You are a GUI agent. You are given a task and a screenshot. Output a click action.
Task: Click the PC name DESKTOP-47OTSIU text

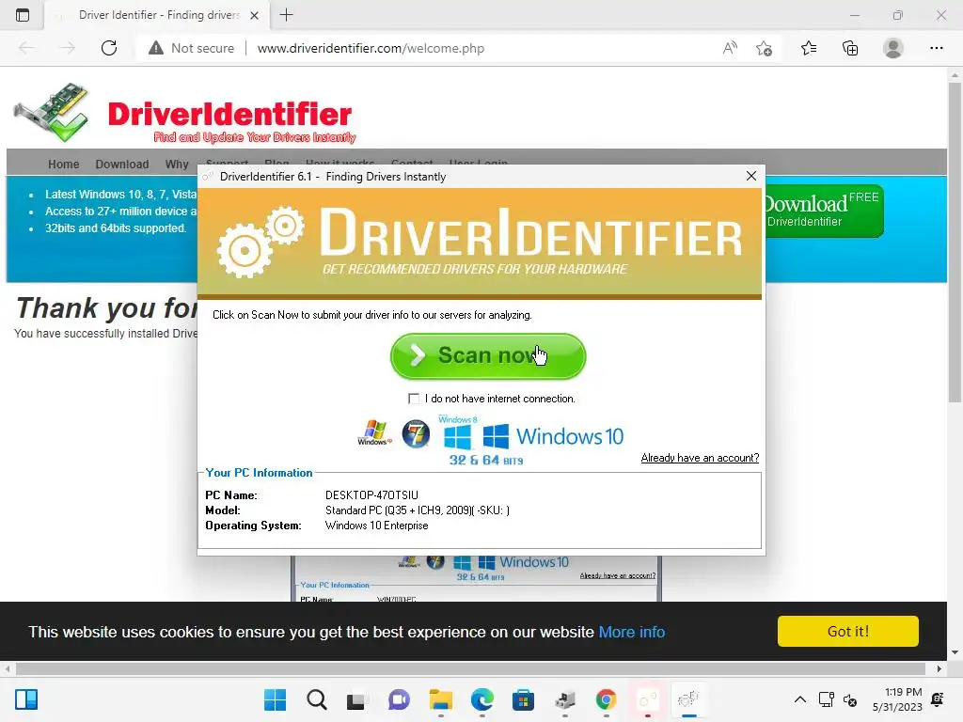371,494
